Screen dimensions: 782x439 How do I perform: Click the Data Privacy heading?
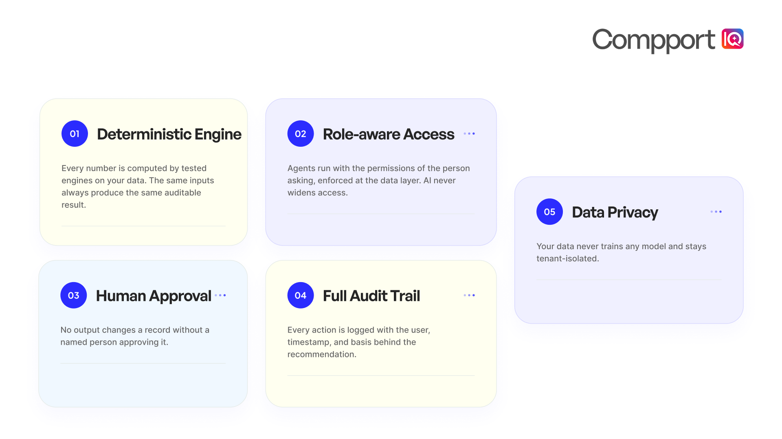pyautogui.click(x=615, y=213)
